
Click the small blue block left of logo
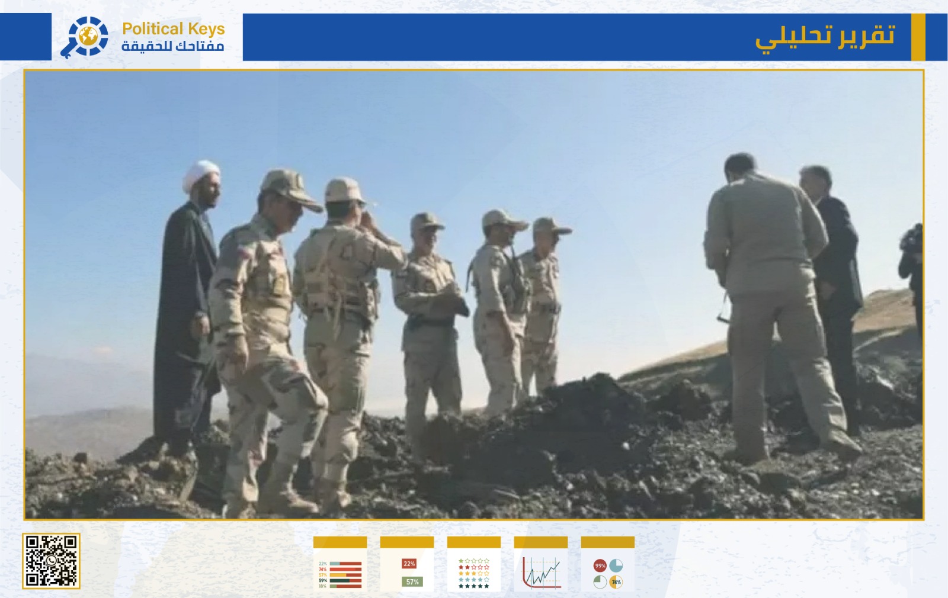(x=25, y=37)
